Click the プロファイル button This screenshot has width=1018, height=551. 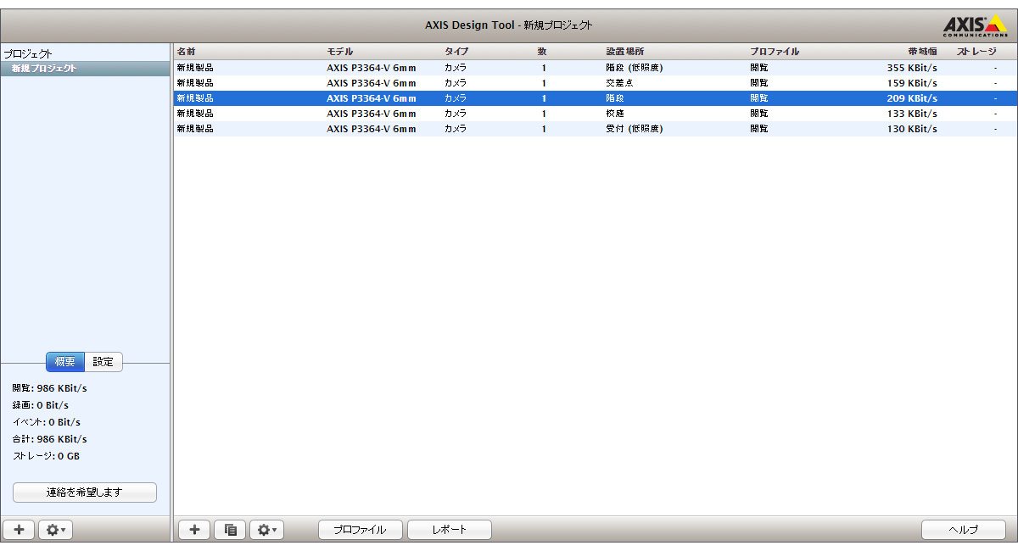point(361,530)
